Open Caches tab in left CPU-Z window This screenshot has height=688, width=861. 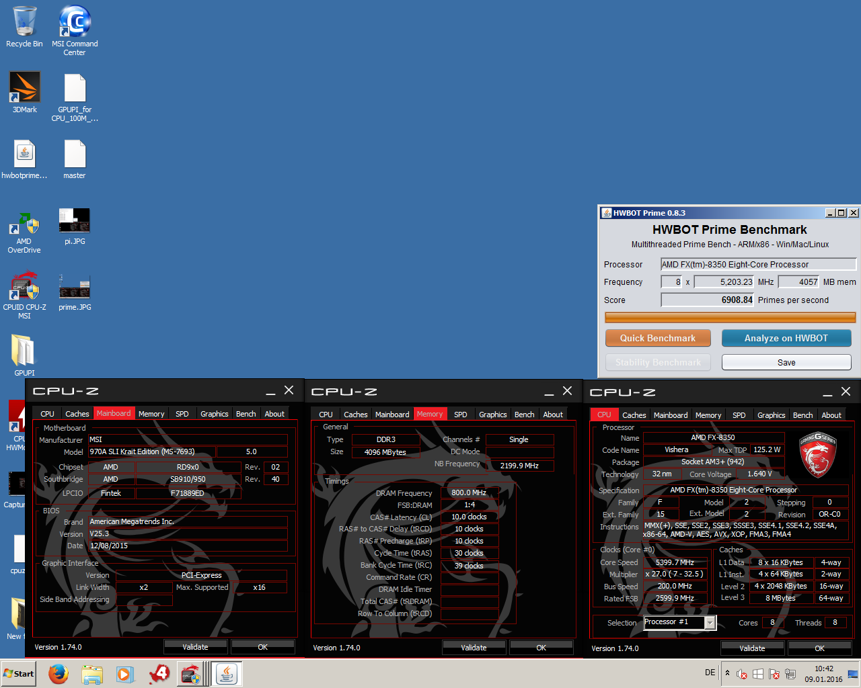click(x=77, y=414)
